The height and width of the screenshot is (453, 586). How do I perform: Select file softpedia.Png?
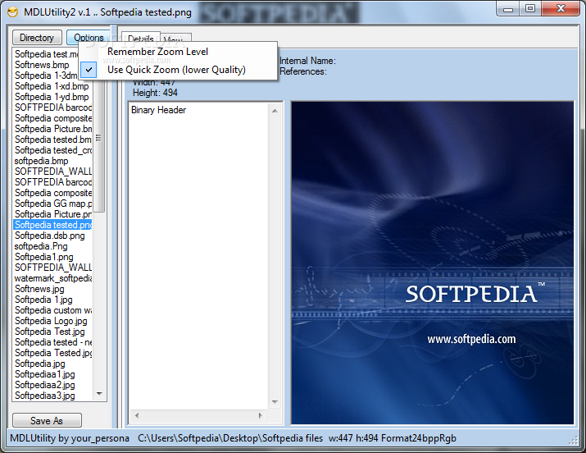point(41,246)
